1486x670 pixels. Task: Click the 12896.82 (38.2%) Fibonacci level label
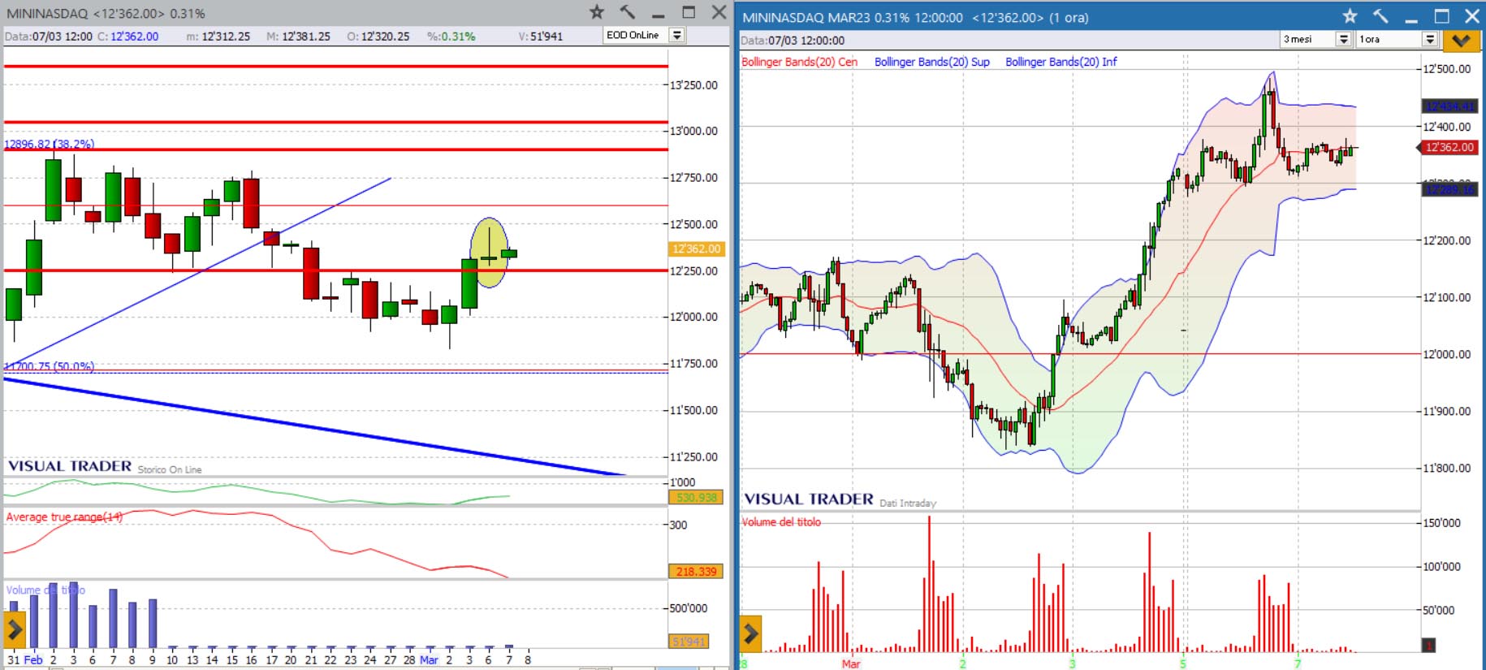coord(50,144)
